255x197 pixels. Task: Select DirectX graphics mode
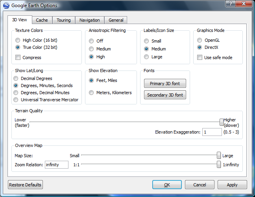point(207,47)
